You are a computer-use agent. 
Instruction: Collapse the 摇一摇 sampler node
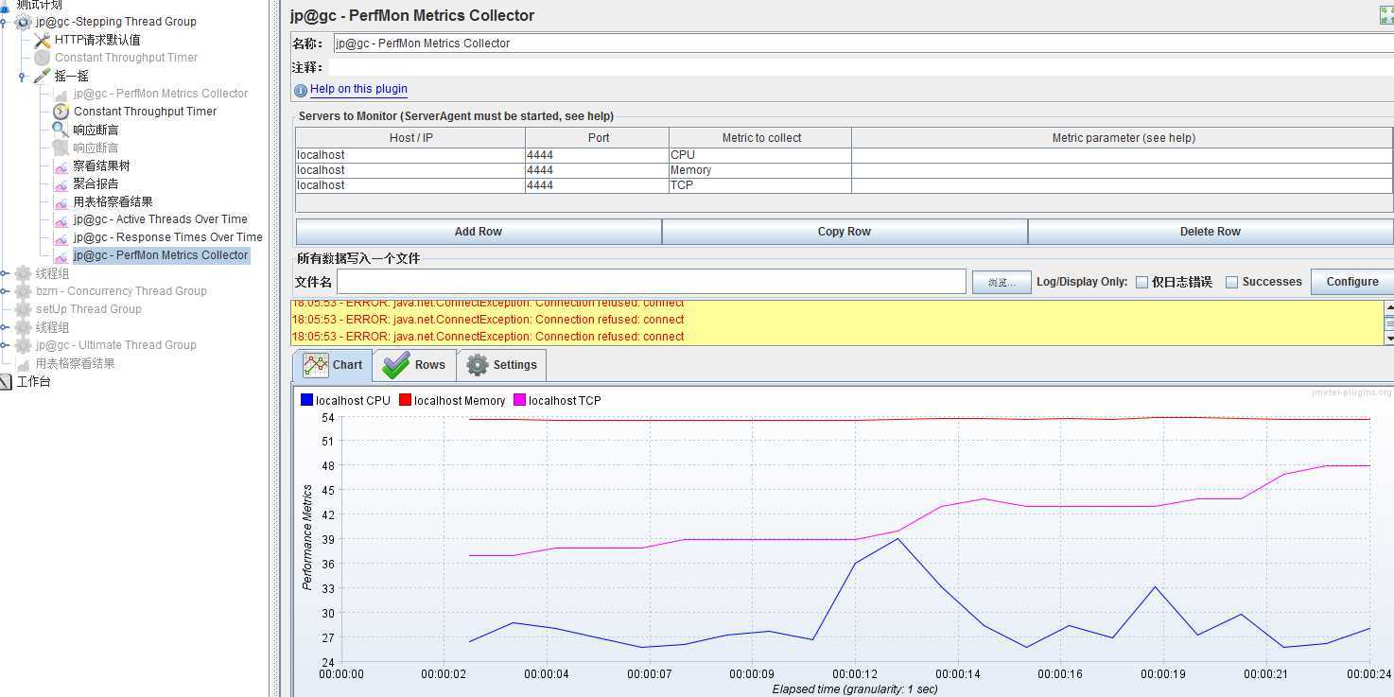pos(22,76)
